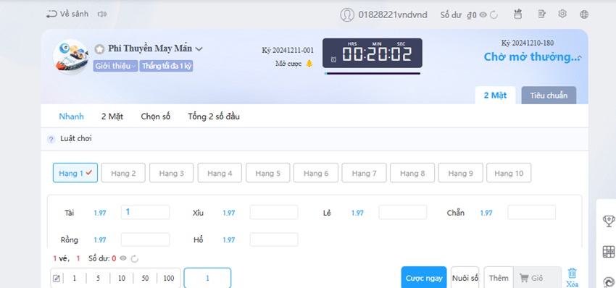Favorite the game with star icon
Viewport: 616px width, 288px height.
pos(99,49)
